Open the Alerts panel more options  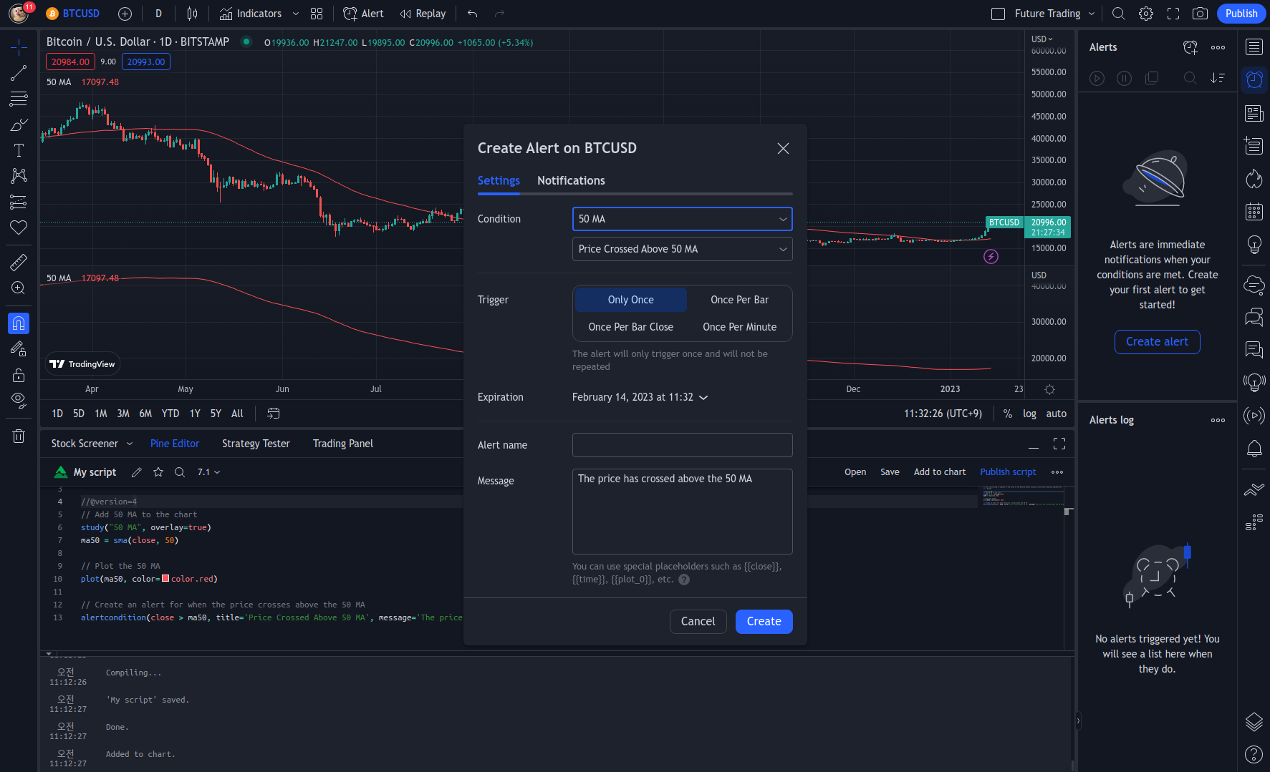click(x=1218, y=47)
